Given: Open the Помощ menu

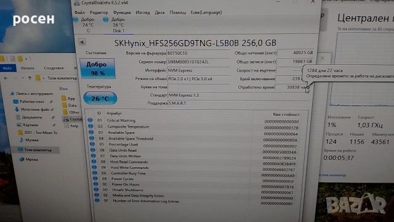Looking at the screenshot, I should tap(178, 12).
